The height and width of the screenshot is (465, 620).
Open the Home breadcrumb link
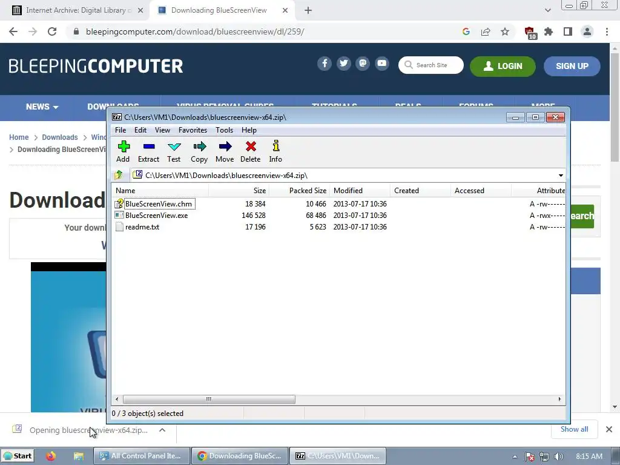pyautogui.click(x=19, y=137)
